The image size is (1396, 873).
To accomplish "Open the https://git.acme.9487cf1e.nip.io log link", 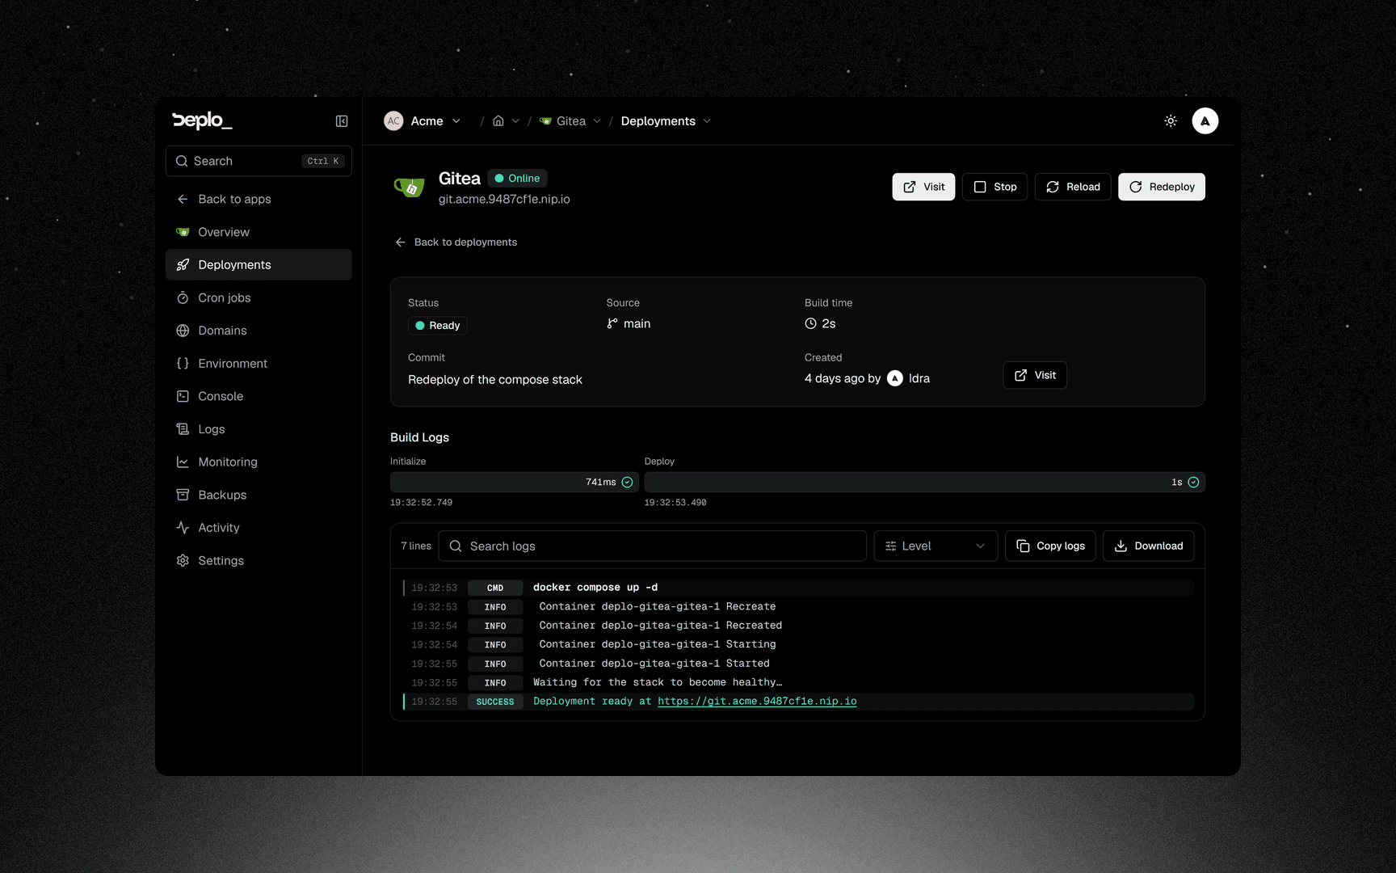I will tap(757, 702).
